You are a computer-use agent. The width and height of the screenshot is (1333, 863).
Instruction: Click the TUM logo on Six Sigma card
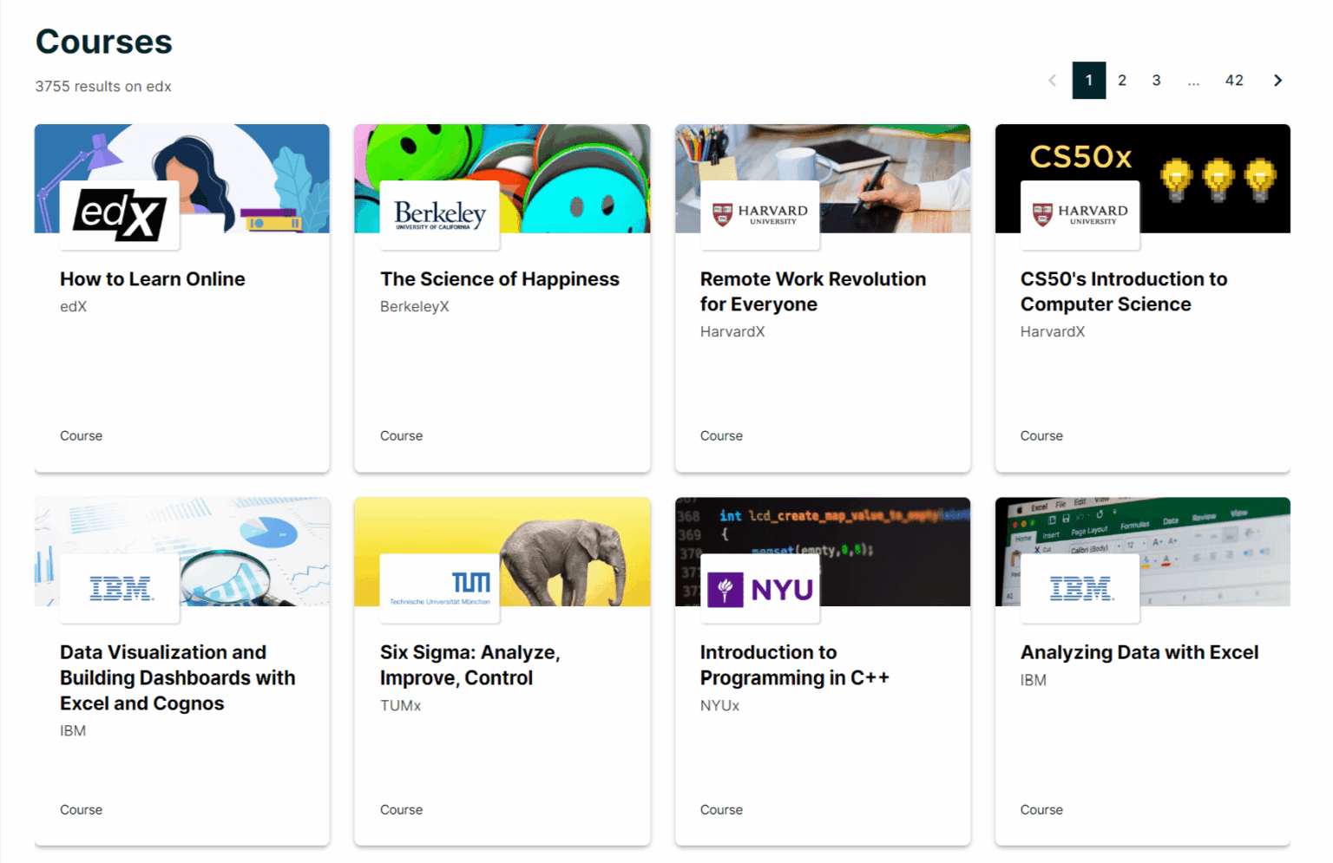coord(439,589)
